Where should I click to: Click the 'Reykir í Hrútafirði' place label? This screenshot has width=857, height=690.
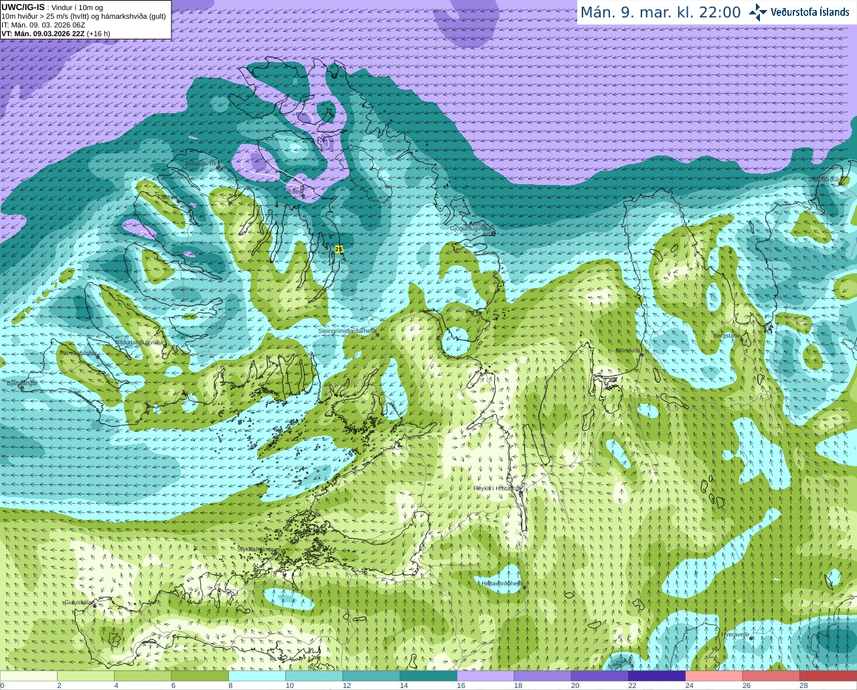tap(497, 488)
